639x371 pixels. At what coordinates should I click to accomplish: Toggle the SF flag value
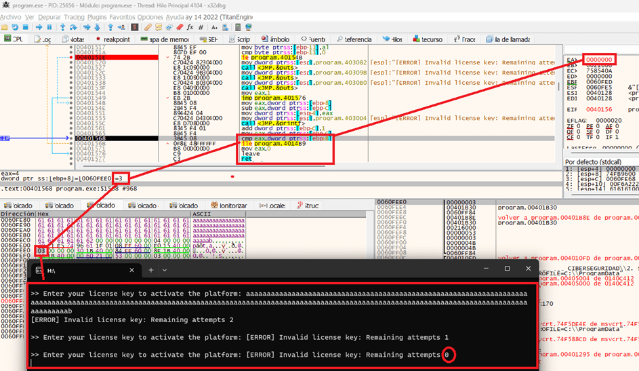[x=598, y=132]
